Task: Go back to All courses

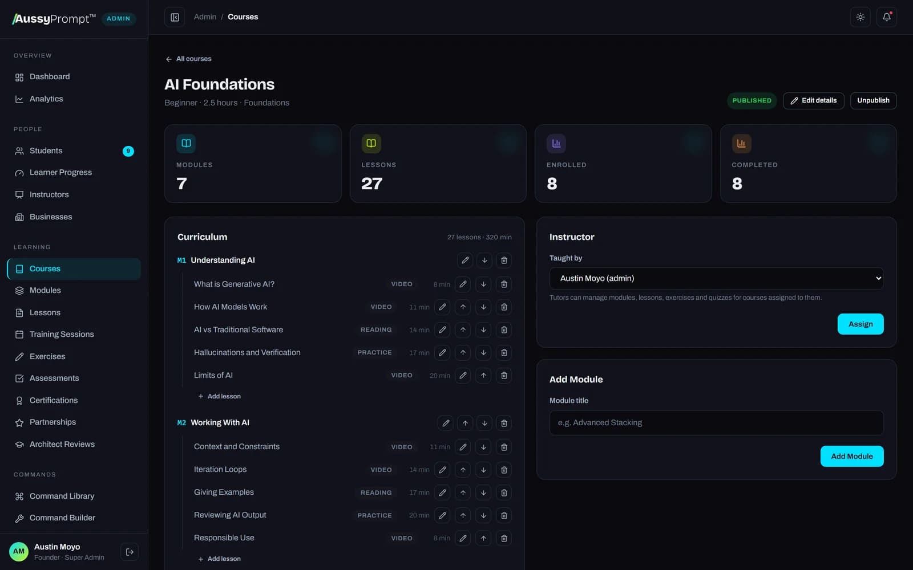Action: pyautogui.click(x=188, y=59)
